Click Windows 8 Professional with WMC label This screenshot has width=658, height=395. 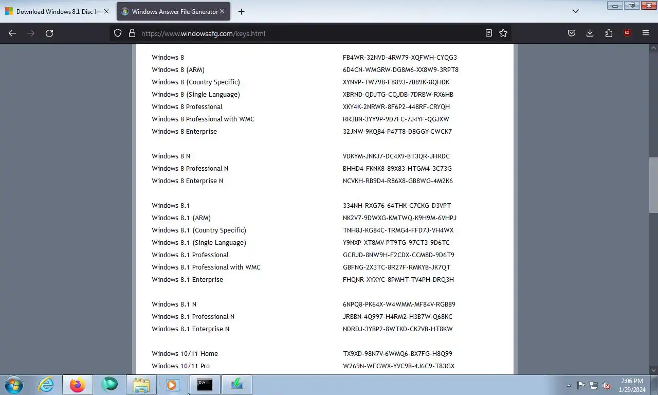pos(203,119)
